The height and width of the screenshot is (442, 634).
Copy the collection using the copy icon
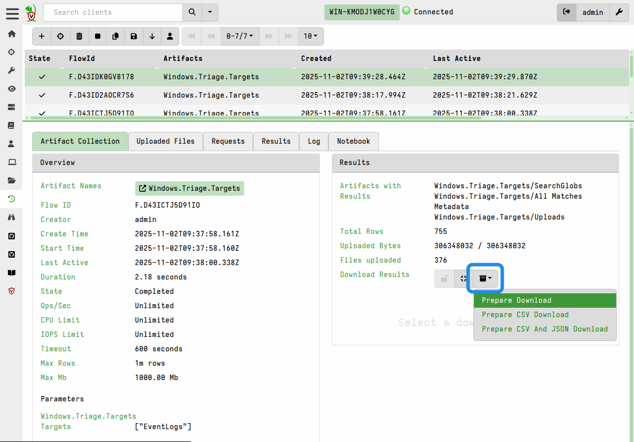[115, 36]
